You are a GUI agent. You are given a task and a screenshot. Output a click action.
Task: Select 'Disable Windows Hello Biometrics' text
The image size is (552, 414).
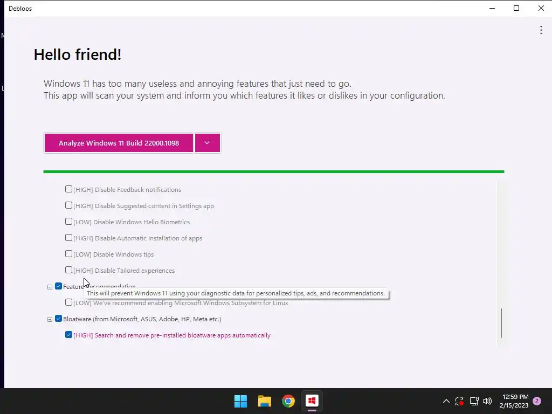point(141,222)
